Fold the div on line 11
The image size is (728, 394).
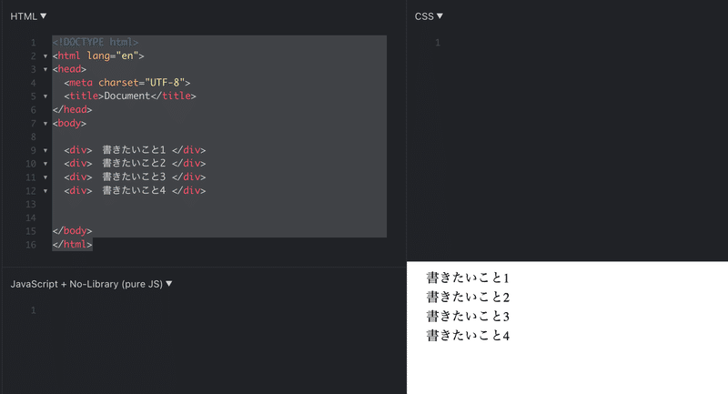click(x=45, y=177)
